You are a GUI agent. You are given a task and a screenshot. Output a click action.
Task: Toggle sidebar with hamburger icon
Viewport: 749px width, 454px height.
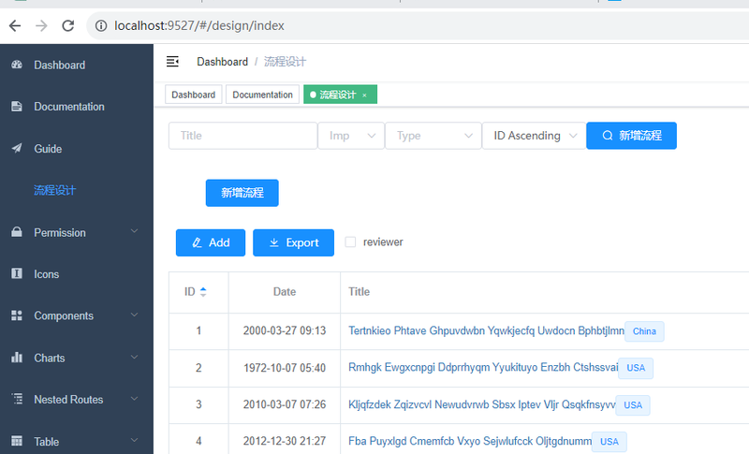tap(172, 62)
